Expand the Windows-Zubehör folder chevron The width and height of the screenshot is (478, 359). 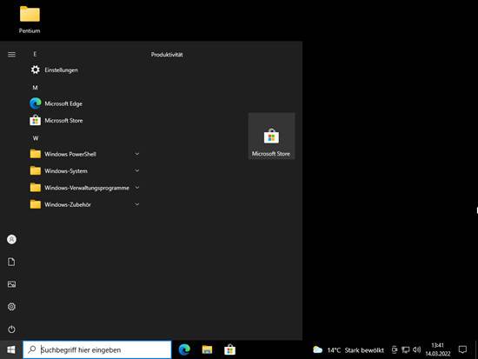click(x=136, y=204)
